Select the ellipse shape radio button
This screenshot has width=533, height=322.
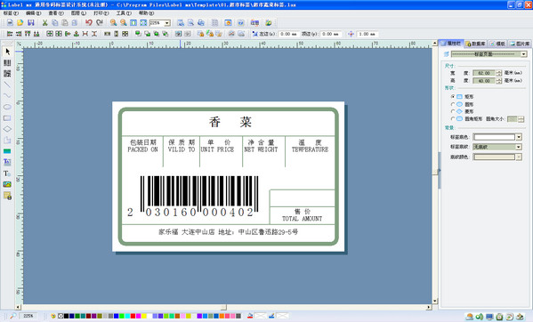click(453, 104)
